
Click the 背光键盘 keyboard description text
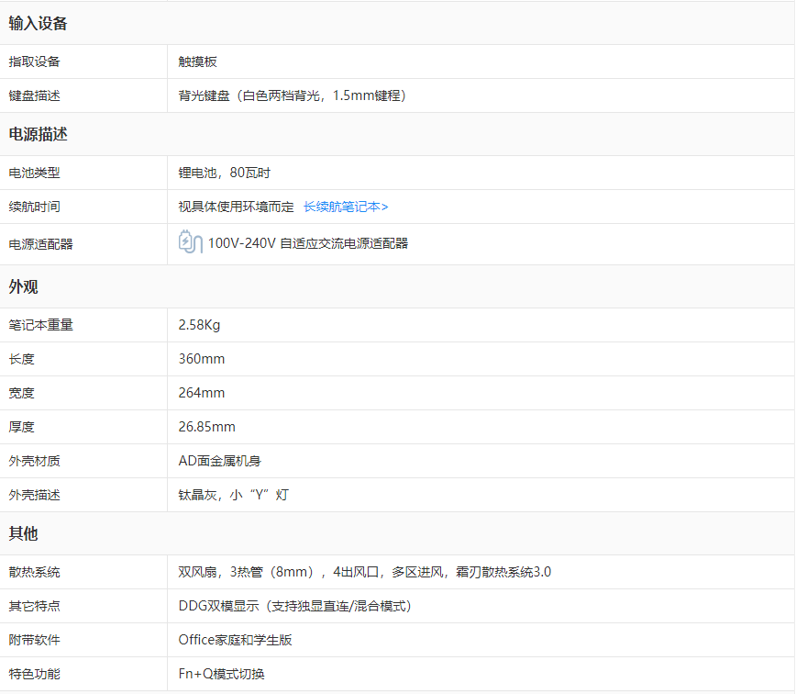tap(292, 95)
